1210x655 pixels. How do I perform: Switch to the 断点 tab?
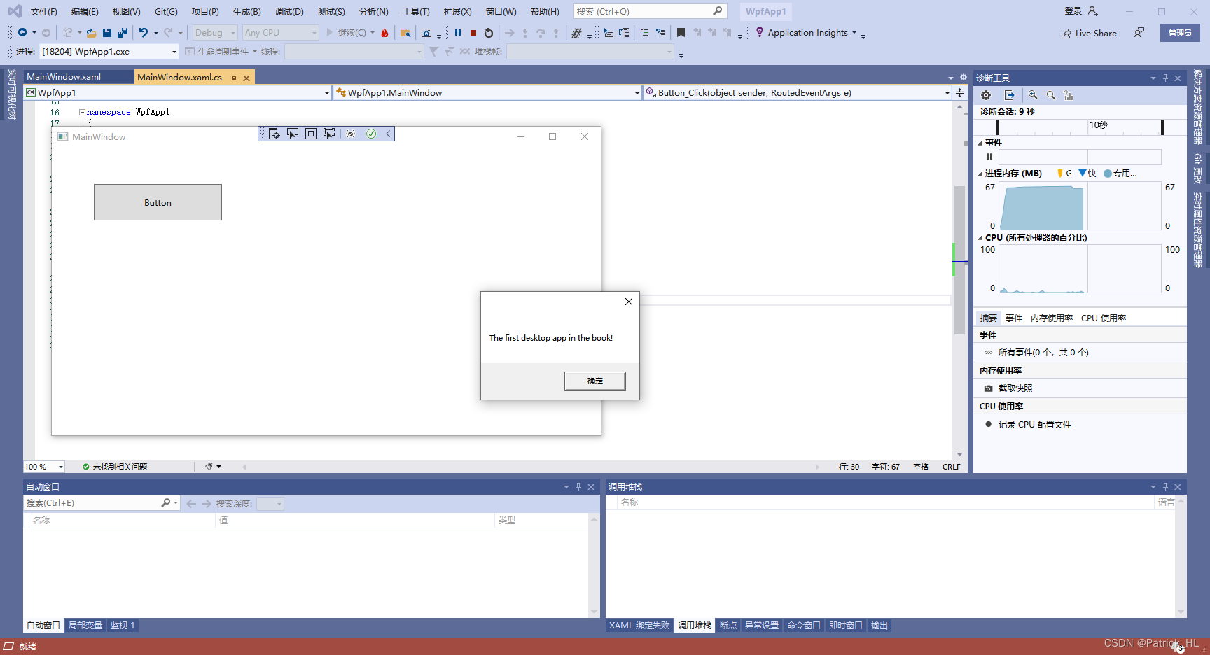click(x=728, y=626)
